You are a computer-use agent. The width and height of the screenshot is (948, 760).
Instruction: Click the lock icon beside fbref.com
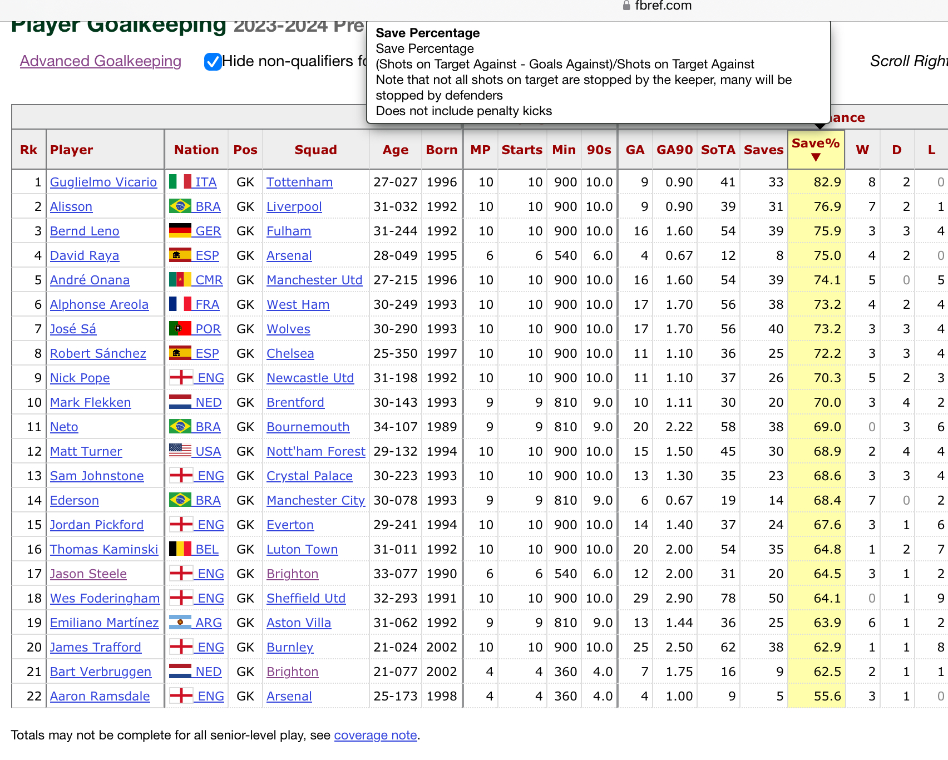[626, 6]
